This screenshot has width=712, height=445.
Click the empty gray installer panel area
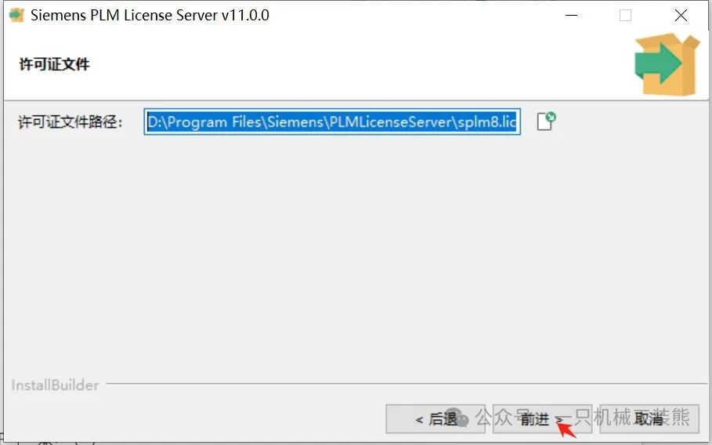point(356,255)
